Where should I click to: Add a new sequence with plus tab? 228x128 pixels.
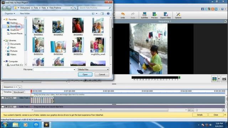pos(20,87)
